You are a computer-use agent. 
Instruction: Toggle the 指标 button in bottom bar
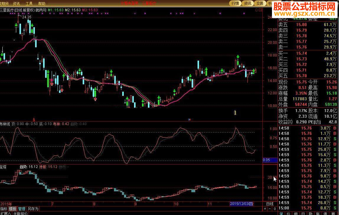4,209
